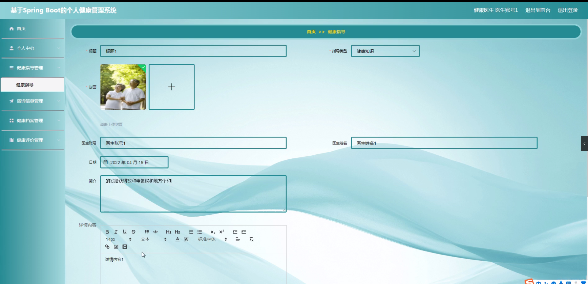Open the 健康档案管理 sidebar menu

coord(32,120)
